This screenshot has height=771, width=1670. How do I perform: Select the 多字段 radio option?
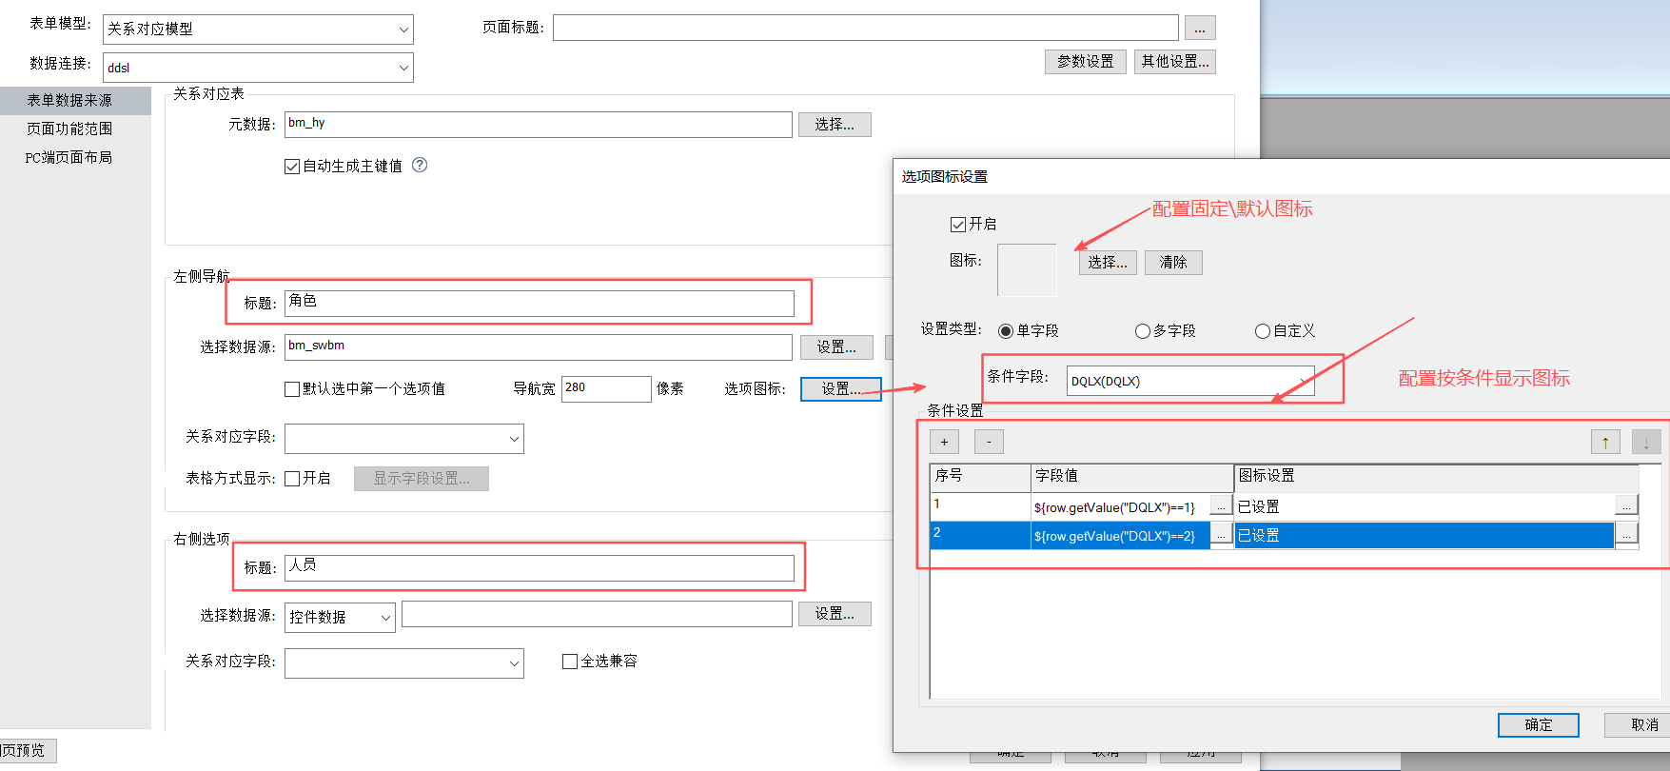point(1142,331)
